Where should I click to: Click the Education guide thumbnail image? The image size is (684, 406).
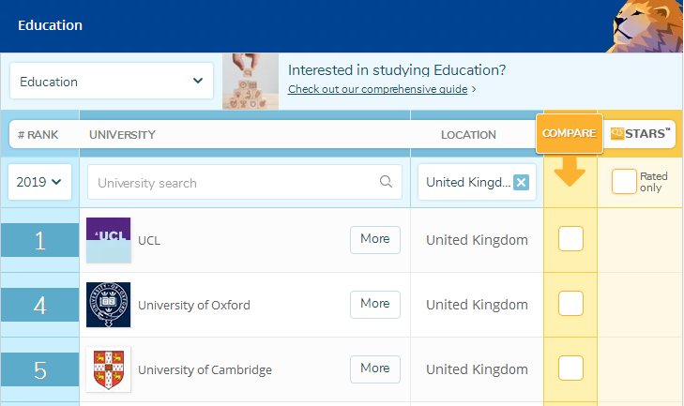251,82
